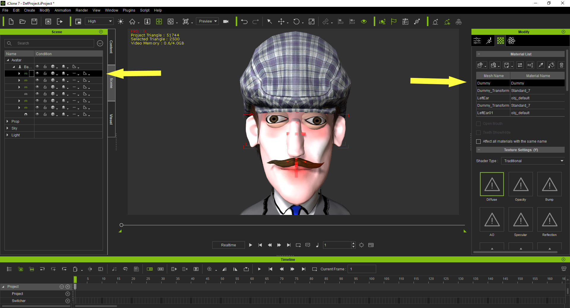Open the Preview mode dropdown
570x308 pixels.
pyautogui.click(x=208, y=21)
